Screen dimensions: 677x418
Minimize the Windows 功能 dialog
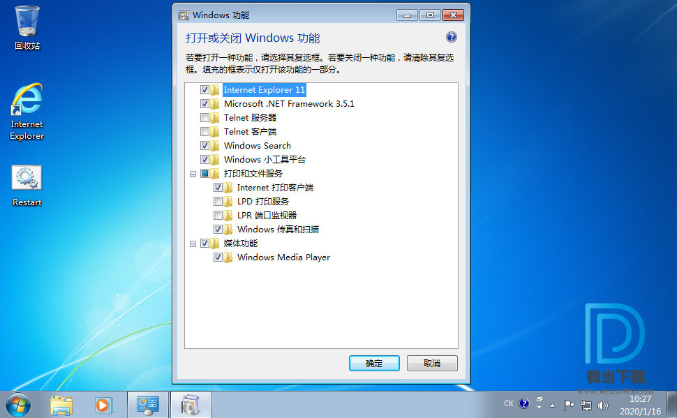[x=407, y=15]
